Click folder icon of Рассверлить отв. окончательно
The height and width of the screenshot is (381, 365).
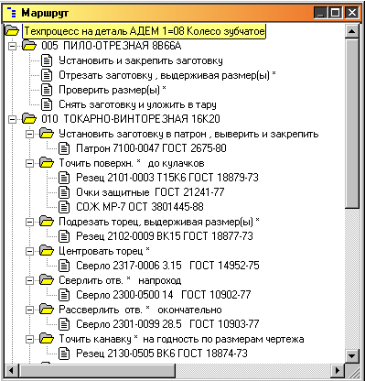(47, 310)
